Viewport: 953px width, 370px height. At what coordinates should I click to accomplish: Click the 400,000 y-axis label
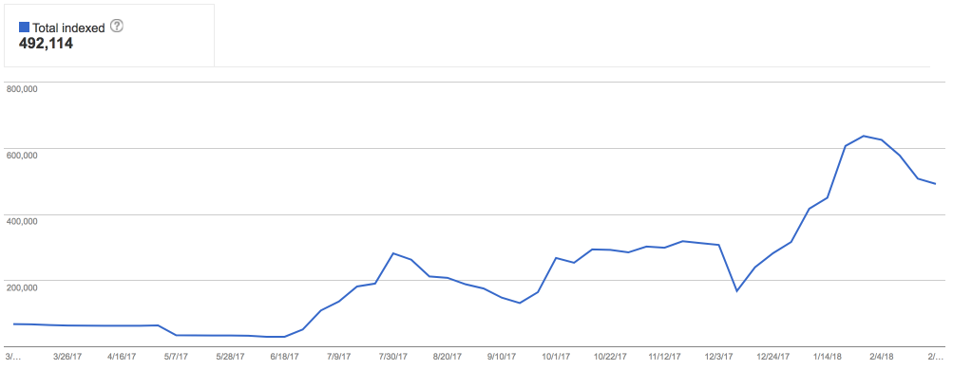[x=22, y=221]
